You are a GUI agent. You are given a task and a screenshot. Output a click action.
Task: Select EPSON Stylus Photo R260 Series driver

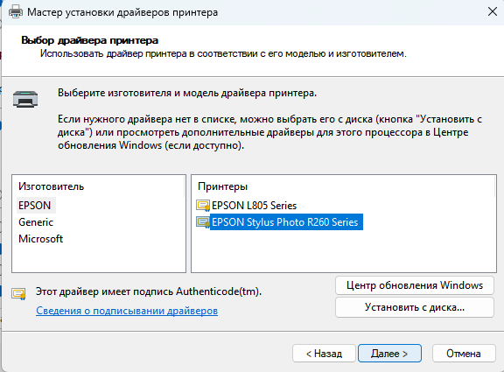tap(286, 221)
